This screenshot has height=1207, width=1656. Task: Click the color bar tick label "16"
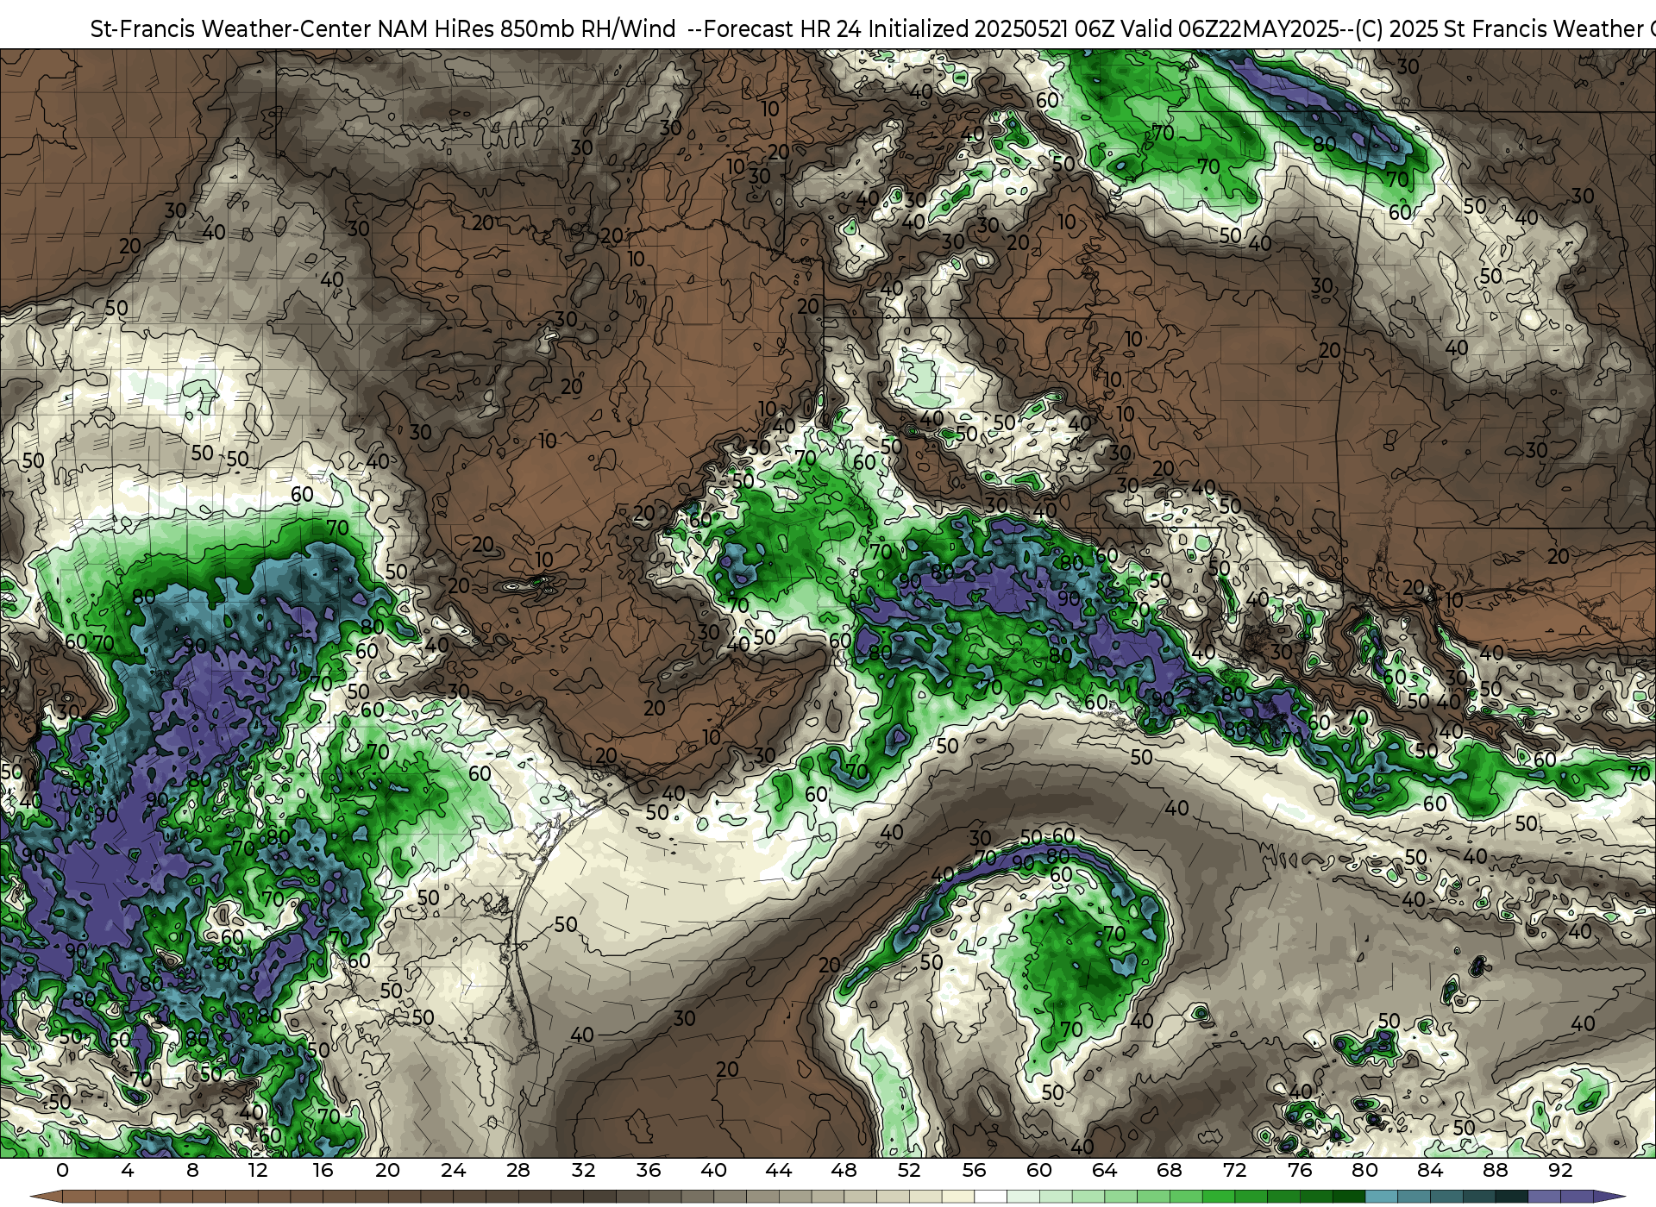click(323, 1171)
